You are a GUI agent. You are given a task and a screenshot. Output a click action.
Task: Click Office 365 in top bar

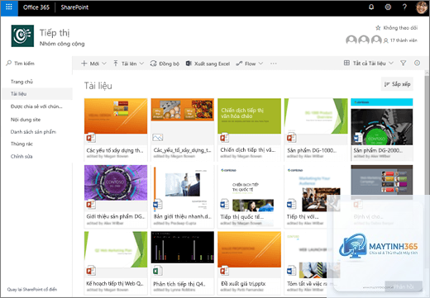tap(36, 7)
